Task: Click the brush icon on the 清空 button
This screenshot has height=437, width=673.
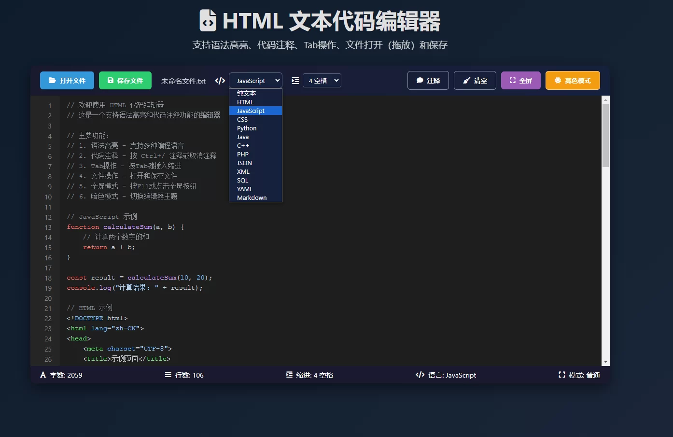Action: point(467,80)
